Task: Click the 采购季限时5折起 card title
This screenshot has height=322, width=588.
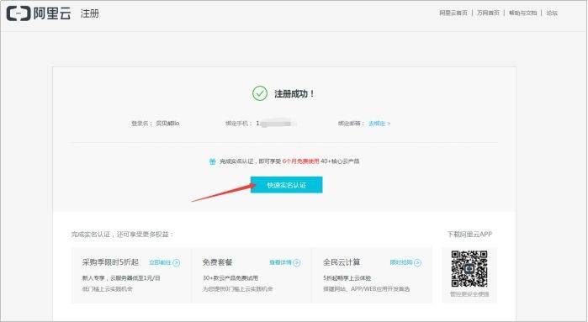Action: [110, 262]
